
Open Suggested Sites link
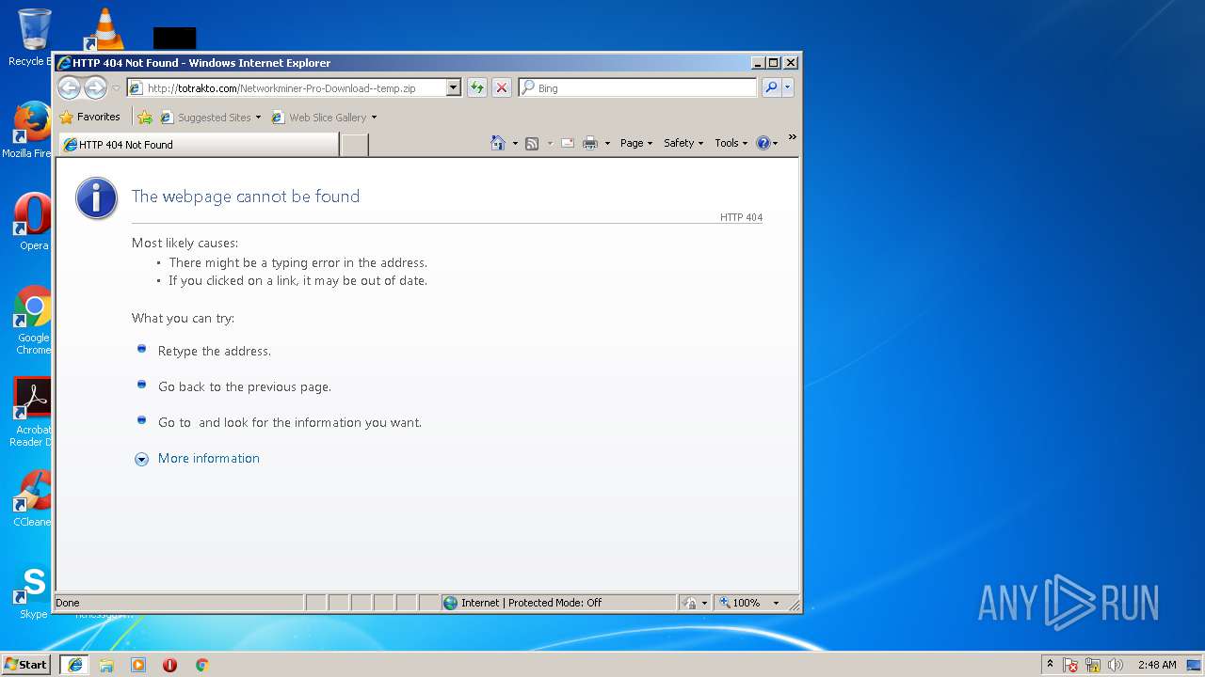[205, 118]
